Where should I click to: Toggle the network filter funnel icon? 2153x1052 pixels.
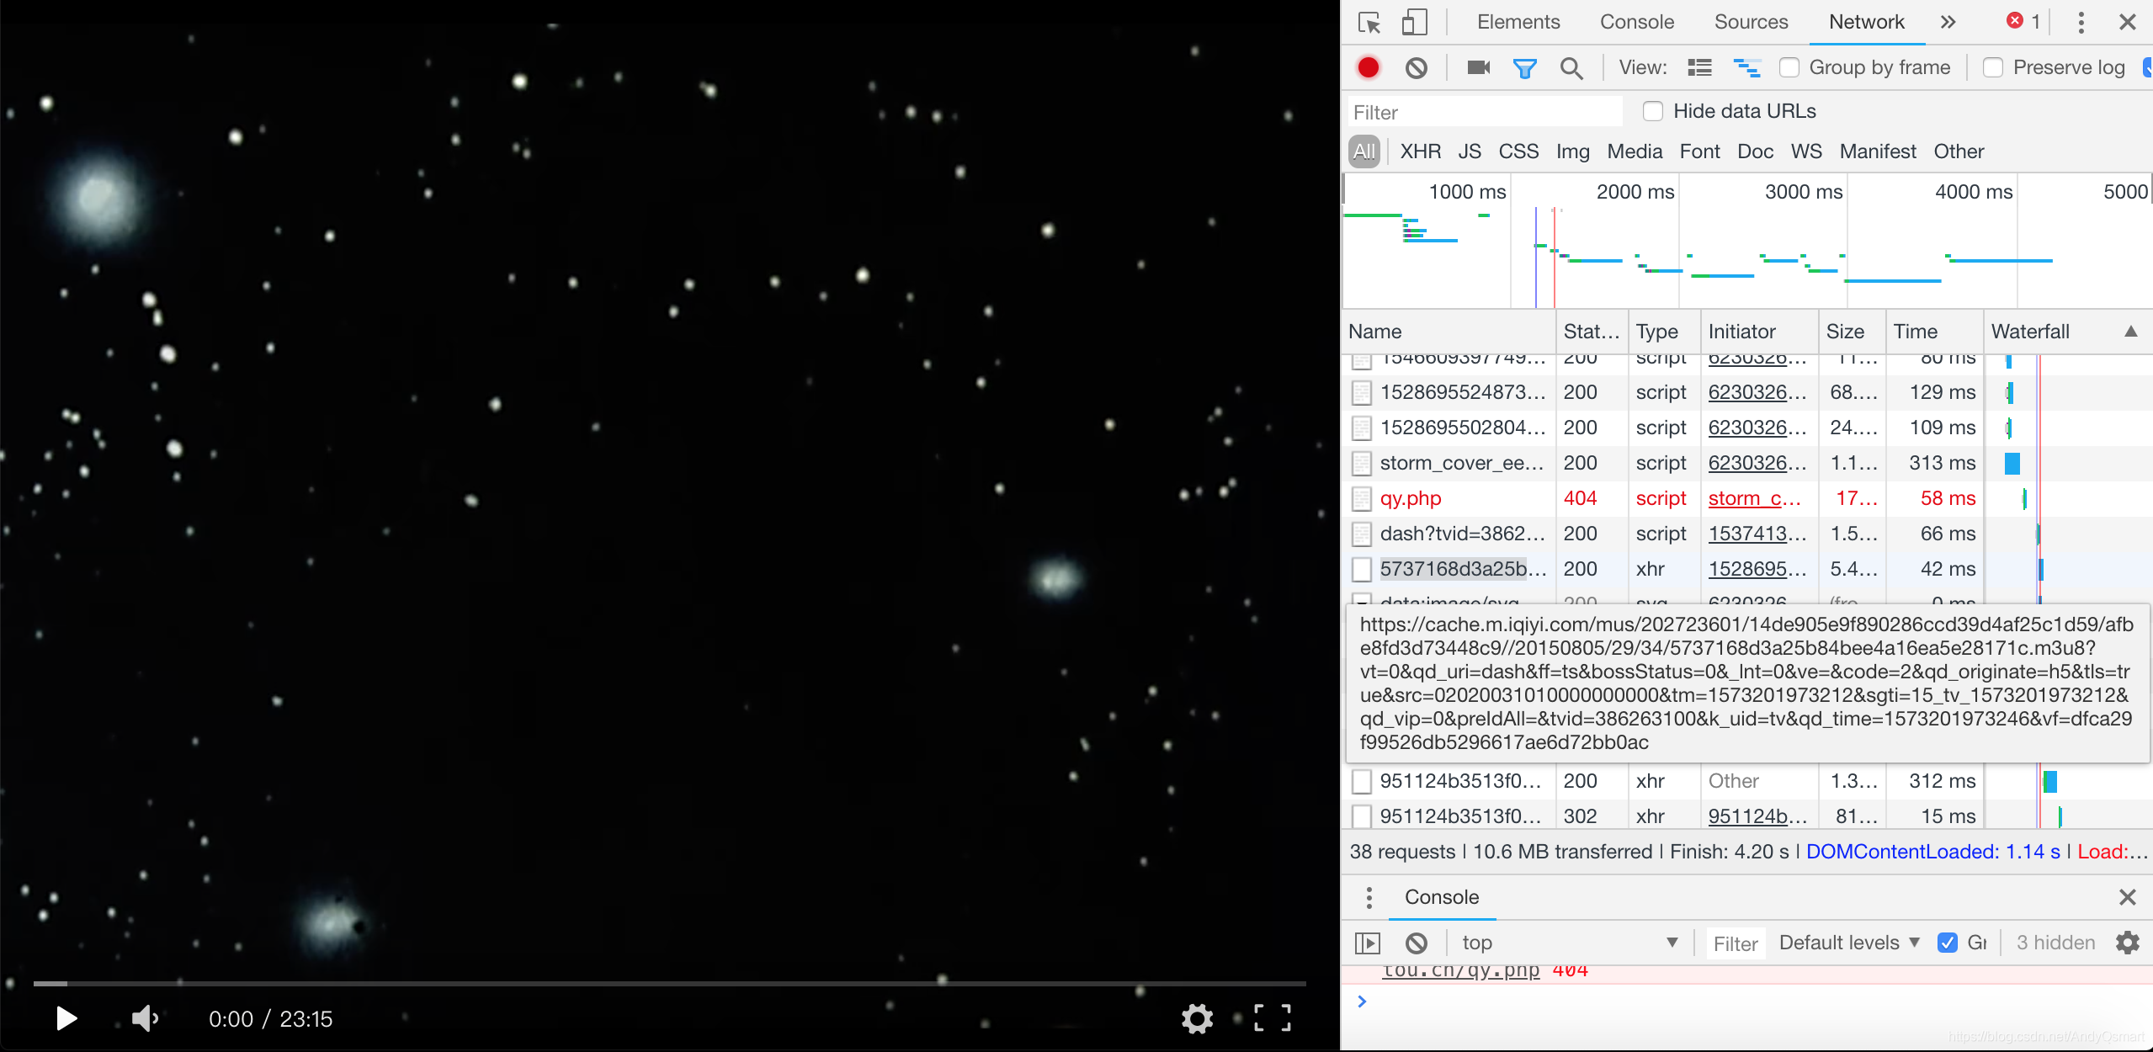(1524, 67)
